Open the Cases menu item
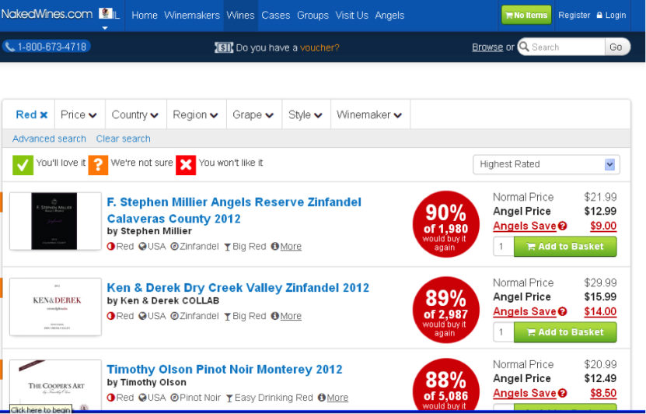The width and height of the screenshot is (646, 414). click(x=276, y=16)
